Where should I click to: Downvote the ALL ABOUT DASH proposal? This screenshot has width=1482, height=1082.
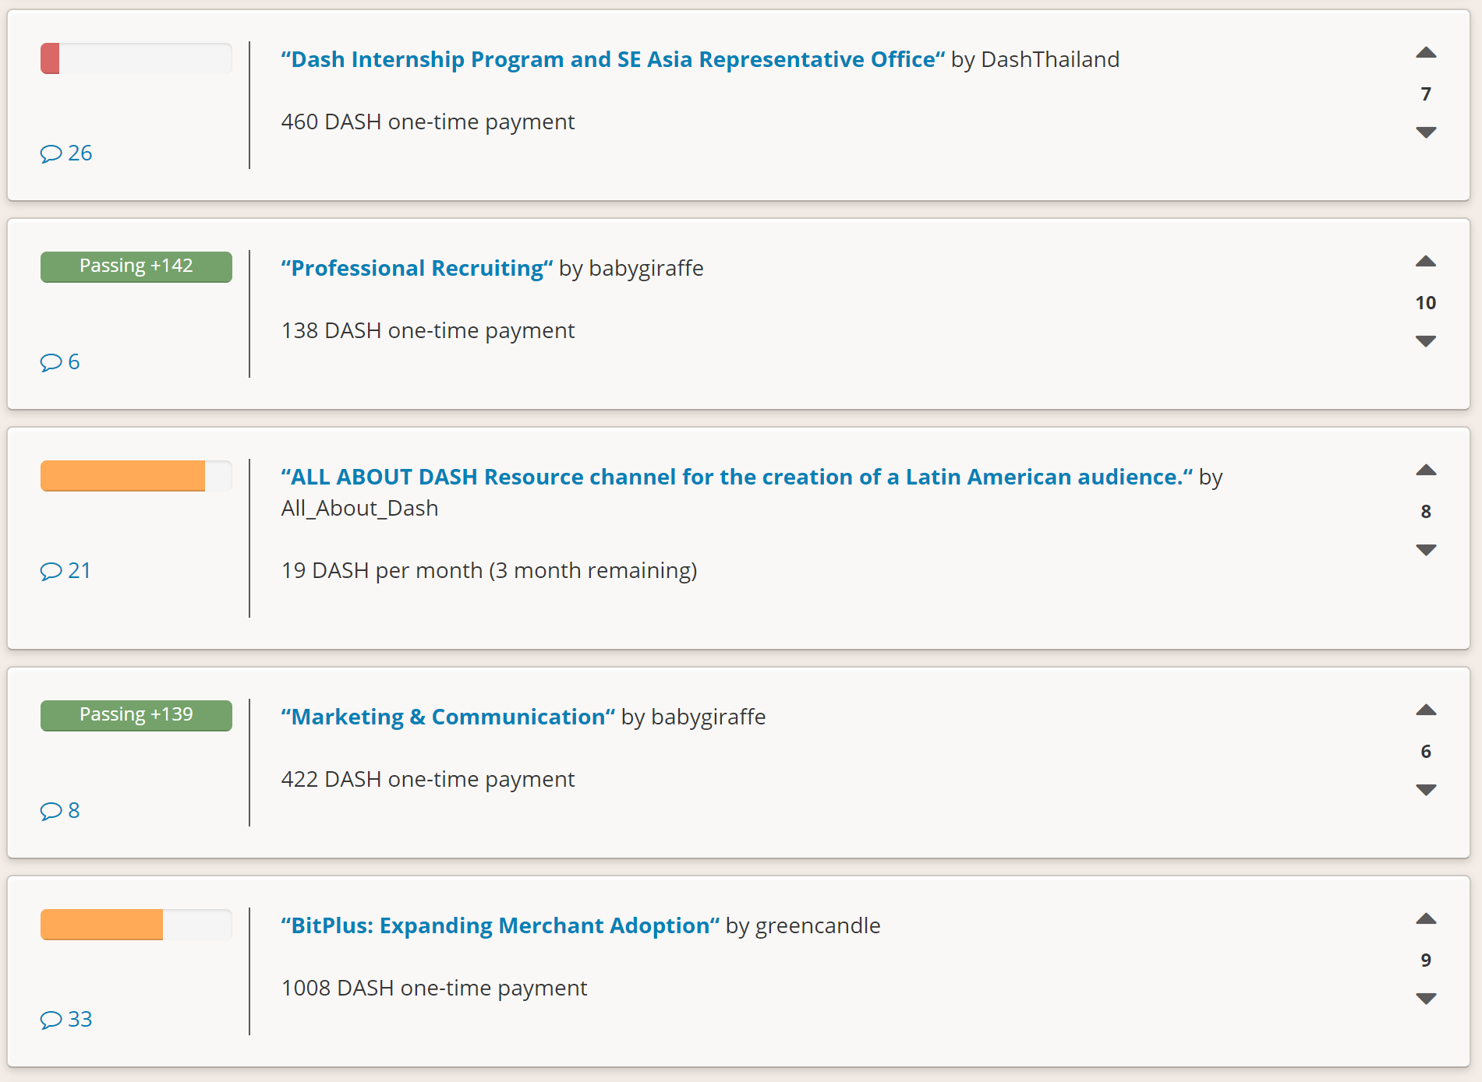click(1426, 550)
